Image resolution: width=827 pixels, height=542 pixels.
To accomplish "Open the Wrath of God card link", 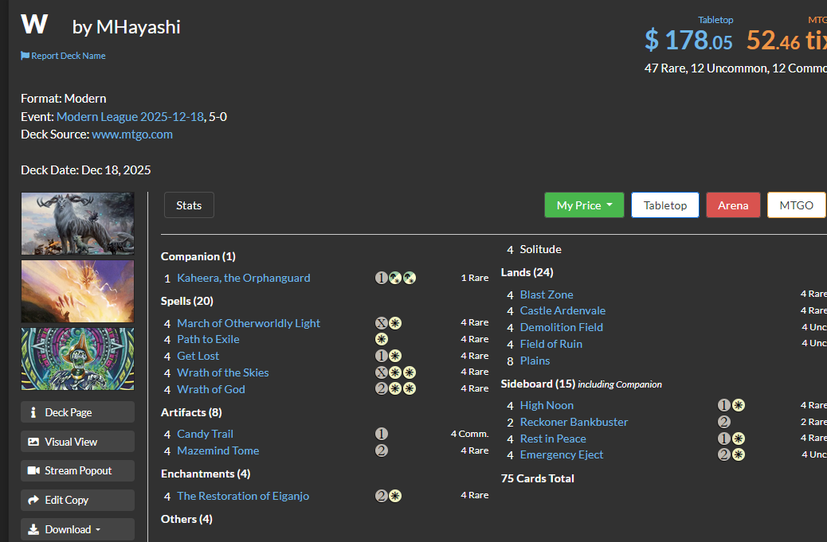I will [211, 389].
